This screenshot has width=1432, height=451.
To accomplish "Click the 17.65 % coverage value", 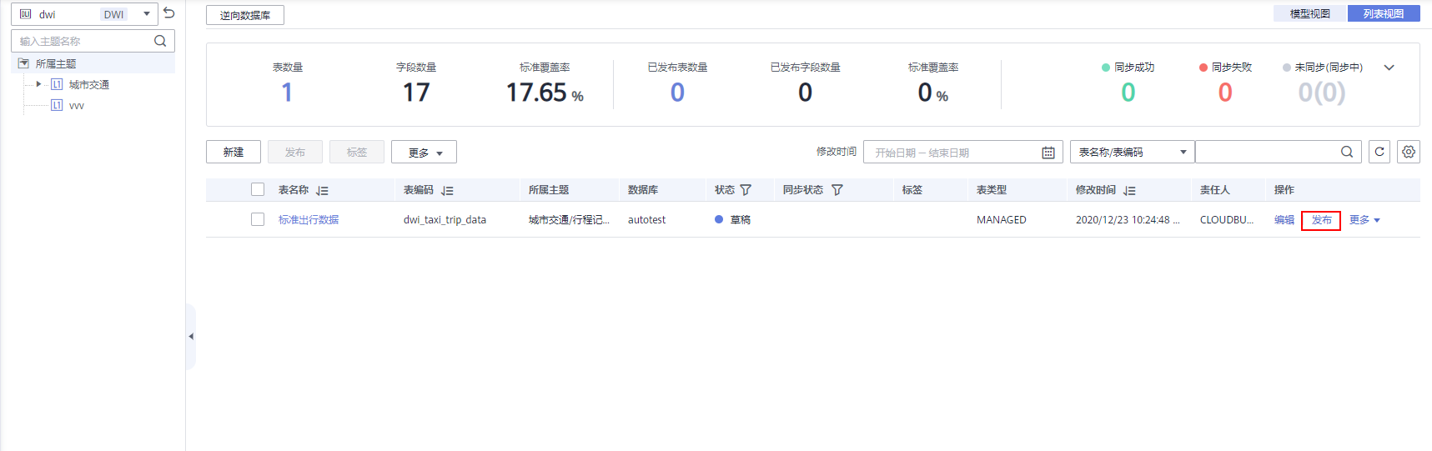I will [x=545, y=93].
